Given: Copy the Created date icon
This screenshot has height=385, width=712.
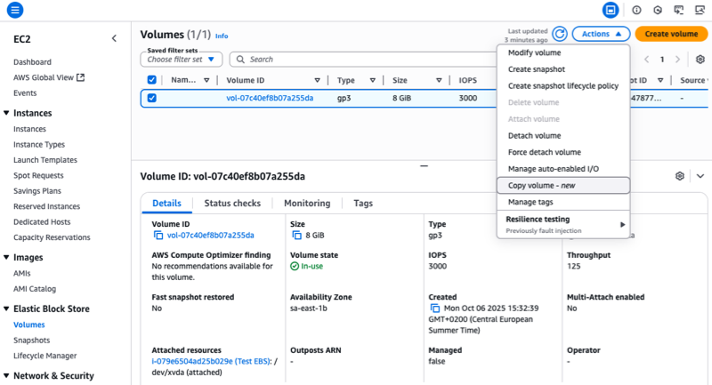Looking at the screenshot, I should [x=434, y=309].
